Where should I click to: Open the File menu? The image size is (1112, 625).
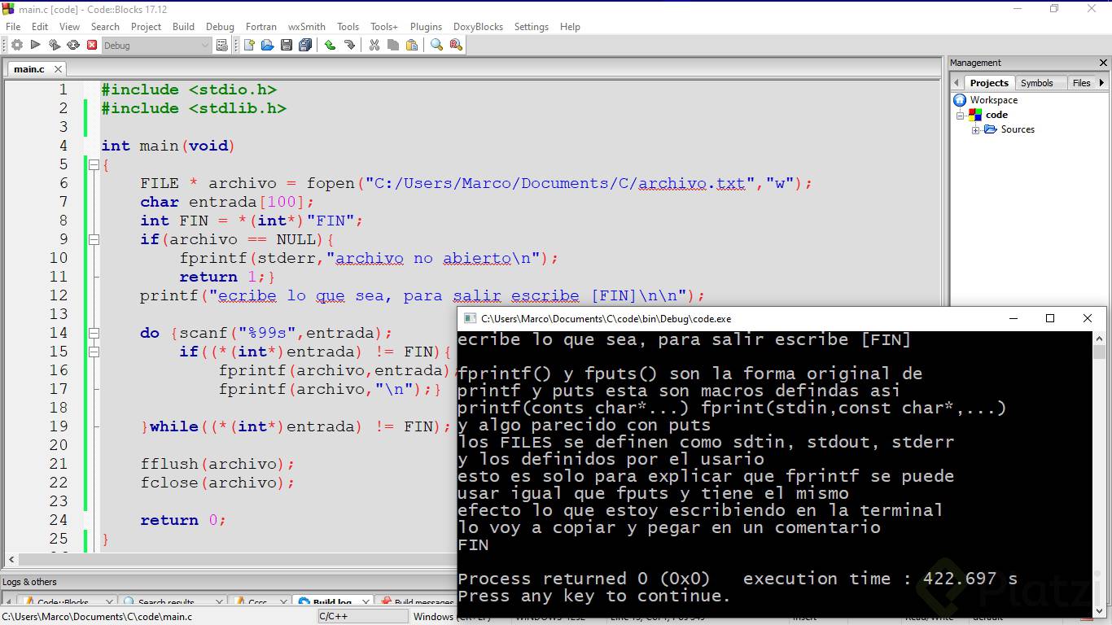point(13,27)
